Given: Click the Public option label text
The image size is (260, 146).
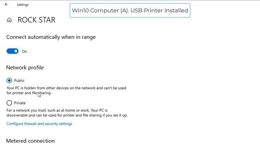Looking at the screenshot, I should (19, 81).
